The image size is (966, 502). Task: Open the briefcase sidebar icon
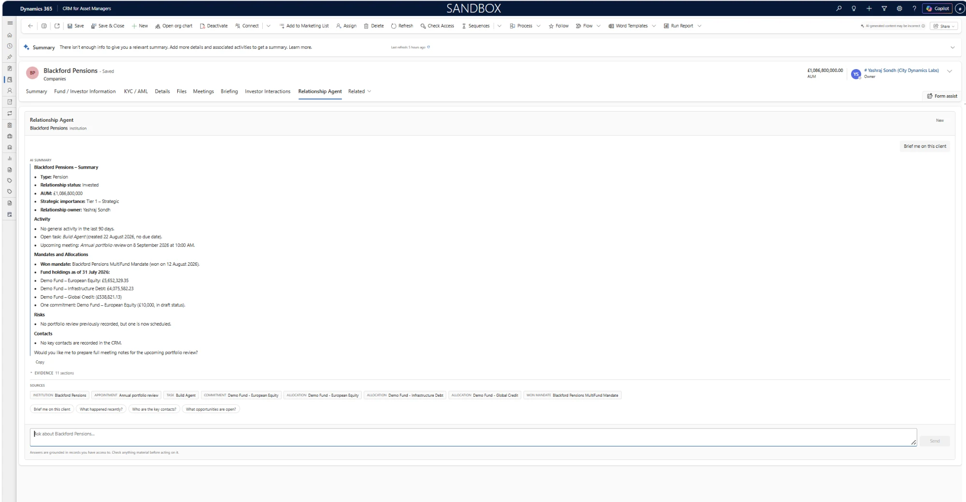click(x=10, y=136)
